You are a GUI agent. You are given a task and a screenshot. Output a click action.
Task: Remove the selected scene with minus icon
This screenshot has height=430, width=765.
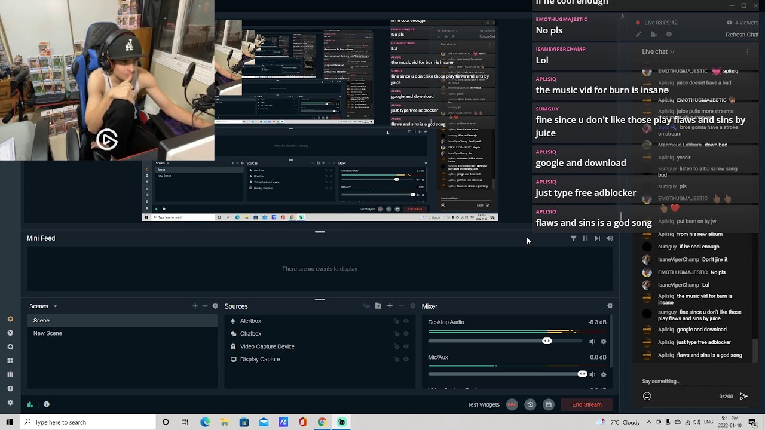coord(205,306)
